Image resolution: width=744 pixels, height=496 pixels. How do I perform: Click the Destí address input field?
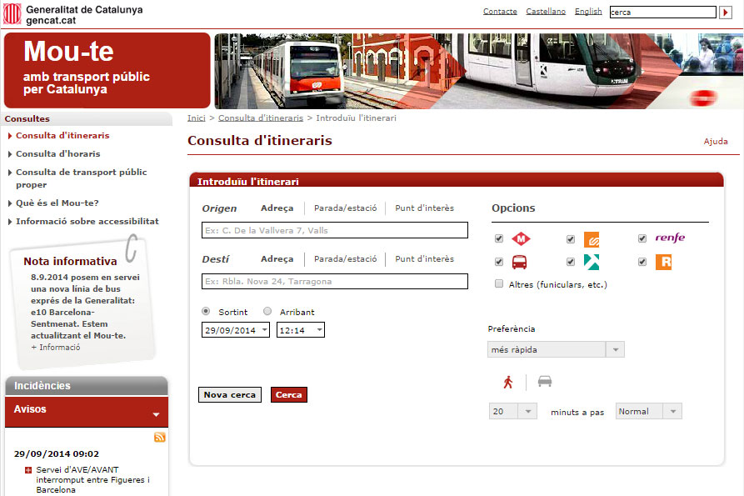click(x=335, y=282)
